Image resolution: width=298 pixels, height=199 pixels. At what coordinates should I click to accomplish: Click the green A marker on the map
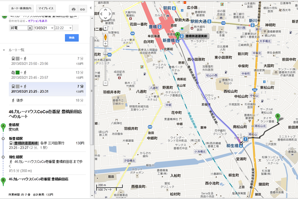pos(177,37)
